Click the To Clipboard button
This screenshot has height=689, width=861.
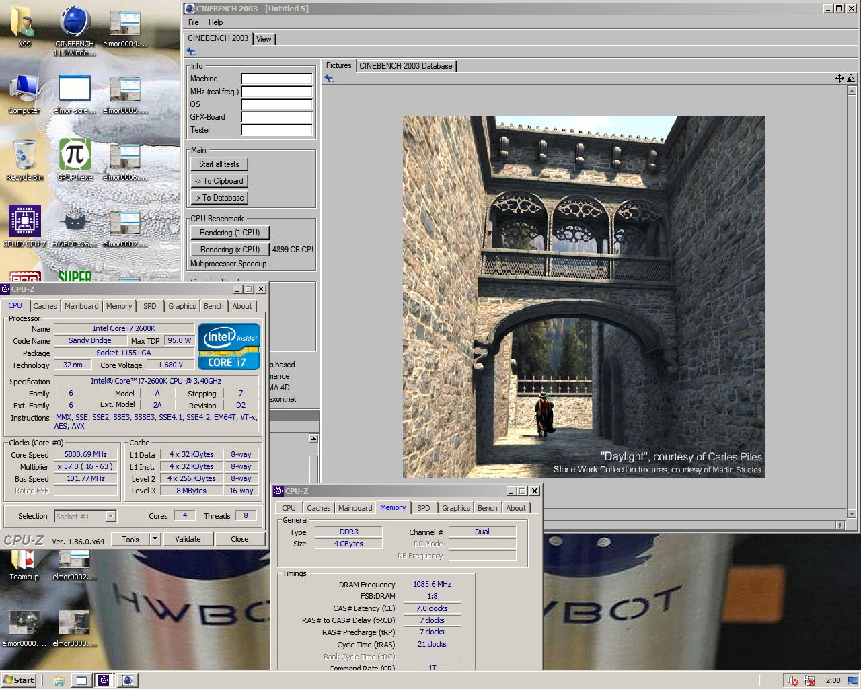click(x=219, y=181)
